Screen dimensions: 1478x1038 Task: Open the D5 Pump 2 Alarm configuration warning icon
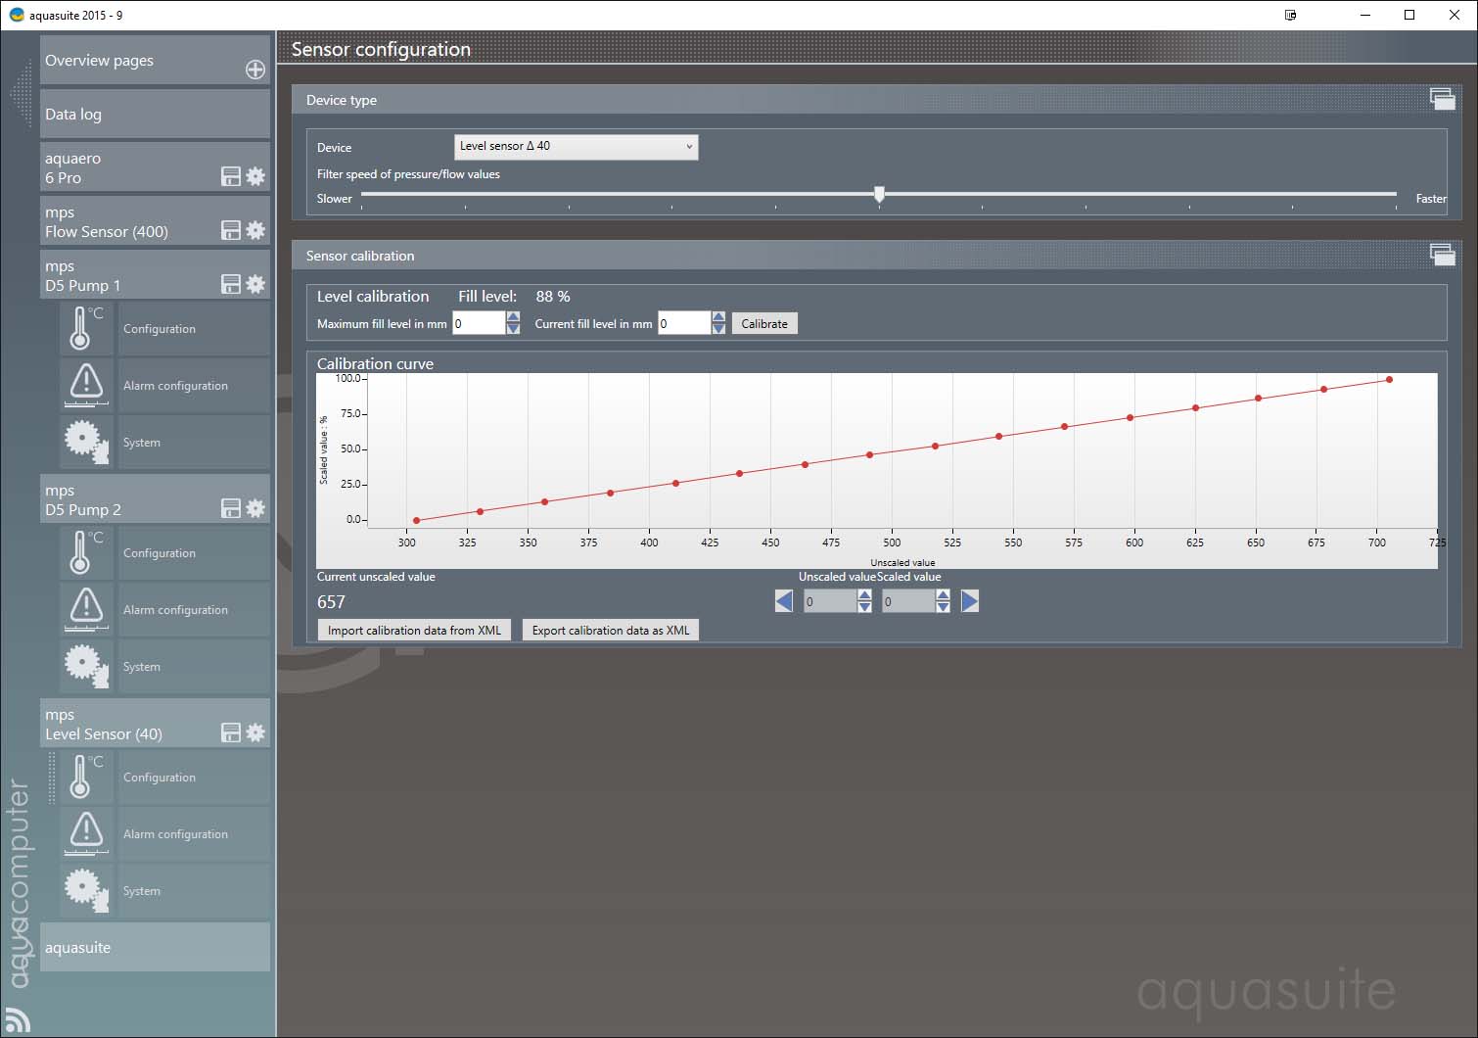(x=86, y=610)
